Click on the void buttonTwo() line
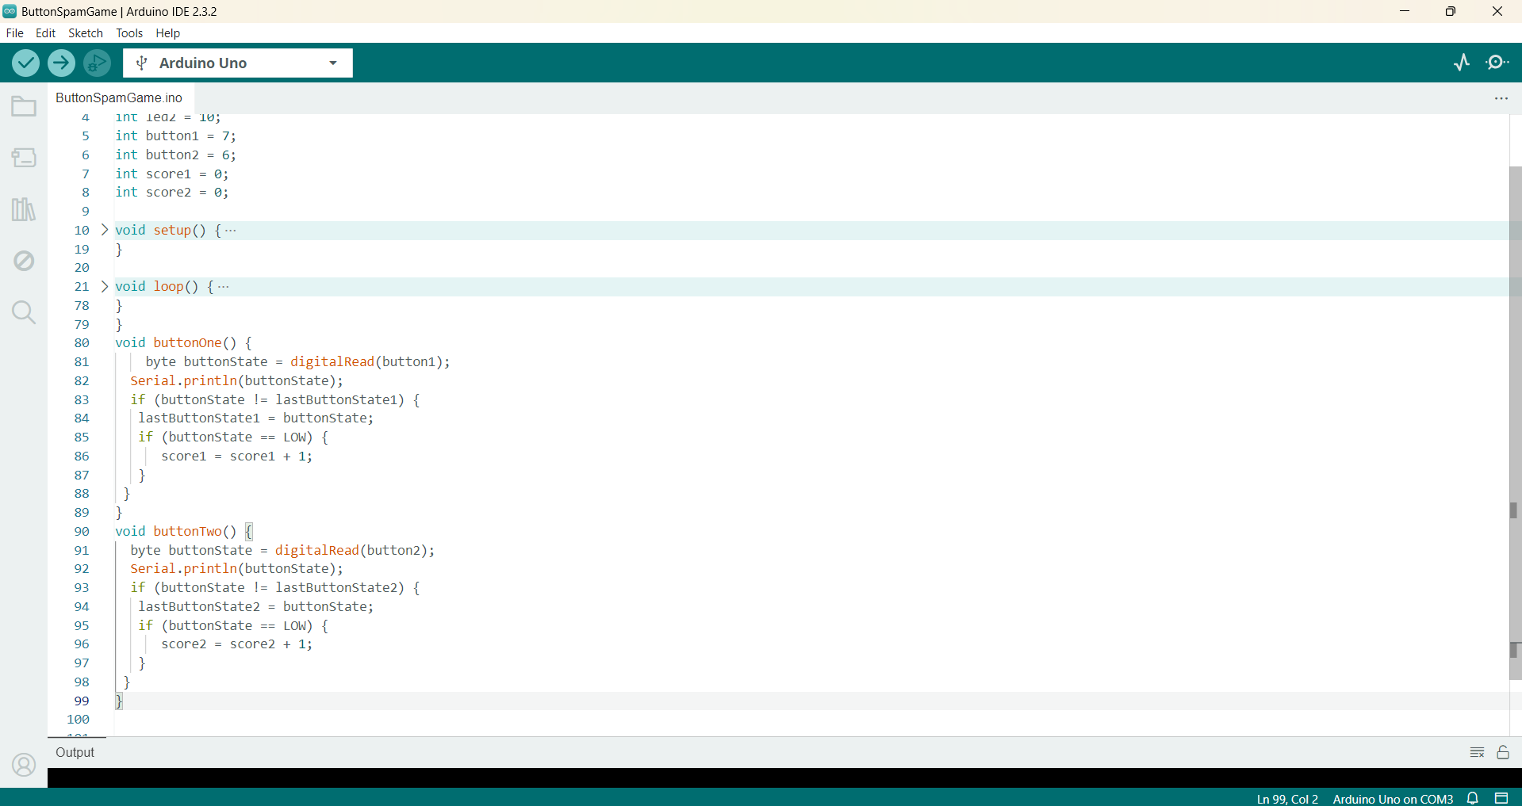This screenshot has height=806, width=1522. (184, 531)
